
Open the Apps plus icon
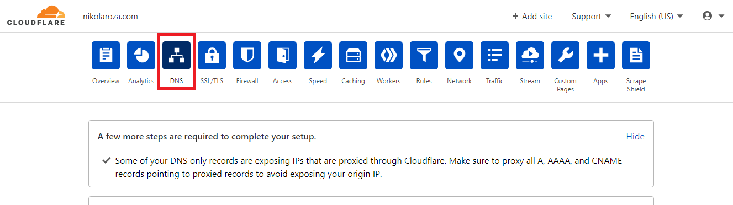pos(600,55)
